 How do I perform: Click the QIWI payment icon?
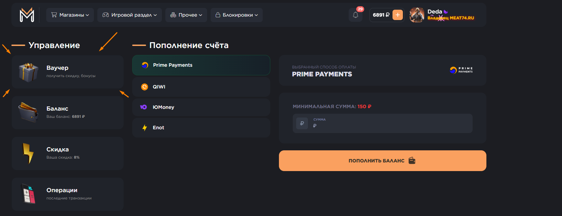coord(144,87)
